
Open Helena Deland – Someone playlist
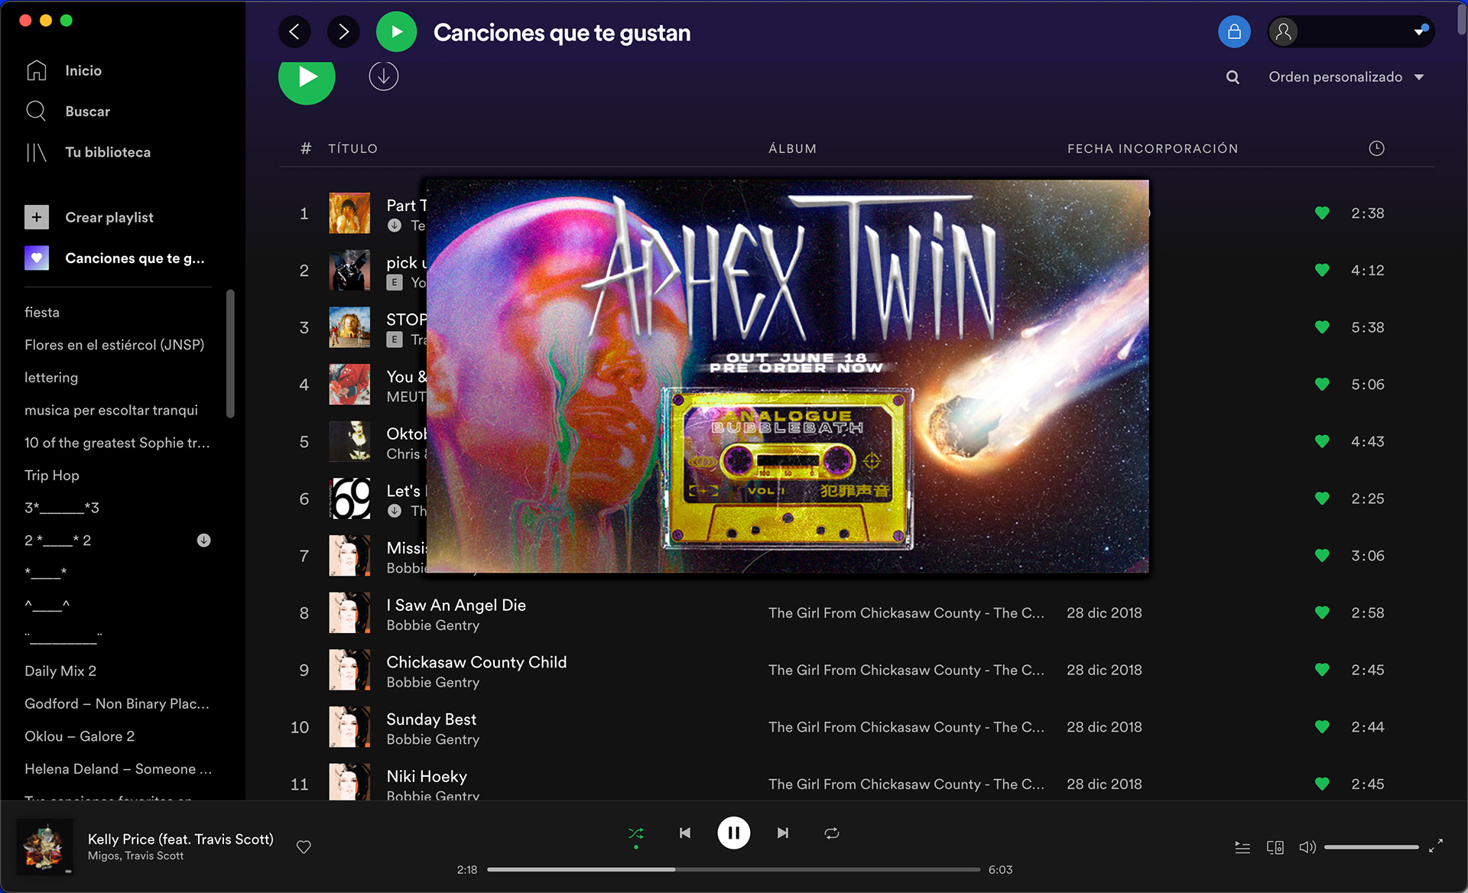coord(119,769)
